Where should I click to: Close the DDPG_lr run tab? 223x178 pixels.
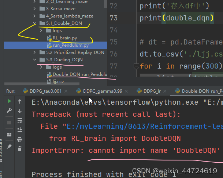click(x=165, y=91)
